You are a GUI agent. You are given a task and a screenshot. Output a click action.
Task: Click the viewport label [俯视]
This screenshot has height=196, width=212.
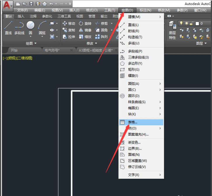(x=12, y=58)
